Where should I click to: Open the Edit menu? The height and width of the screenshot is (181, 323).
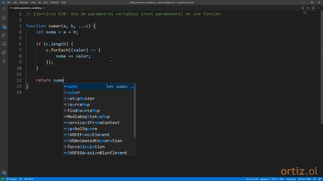15,3
